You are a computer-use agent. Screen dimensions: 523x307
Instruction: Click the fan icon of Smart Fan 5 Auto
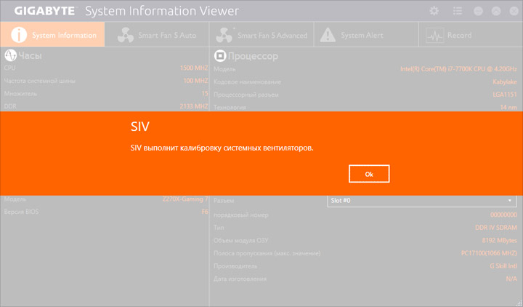pyautogui.click(x=126, y=35)
